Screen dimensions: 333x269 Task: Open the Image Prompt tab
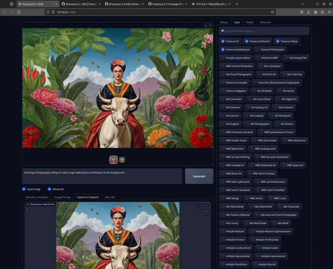click(x=62, y=197)
